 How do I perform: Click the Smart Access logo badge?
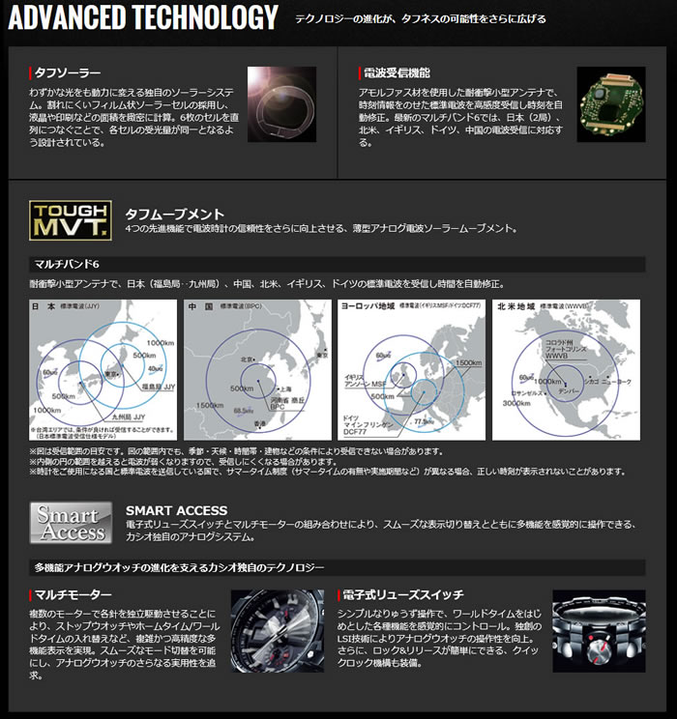pyautogui.click(x=71, y=523)
